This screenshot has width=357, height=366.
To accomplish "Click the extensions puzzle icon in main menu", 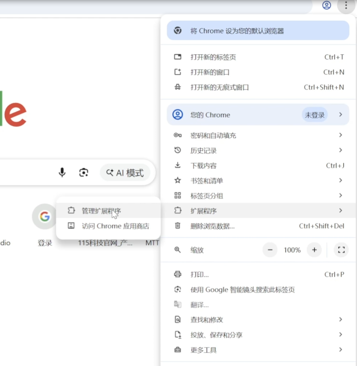I will pos(177,210).
